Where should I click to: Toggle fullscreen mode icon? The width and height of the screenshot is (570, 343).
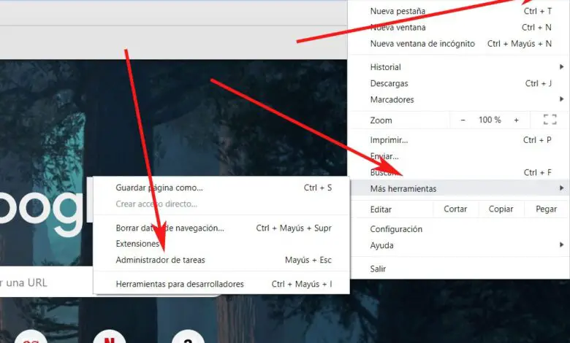[x=550, y=120]
